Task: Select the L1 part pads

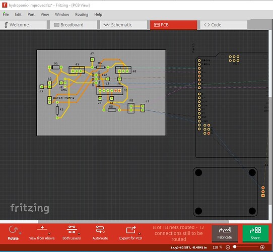Action: (x=50, y=85)
